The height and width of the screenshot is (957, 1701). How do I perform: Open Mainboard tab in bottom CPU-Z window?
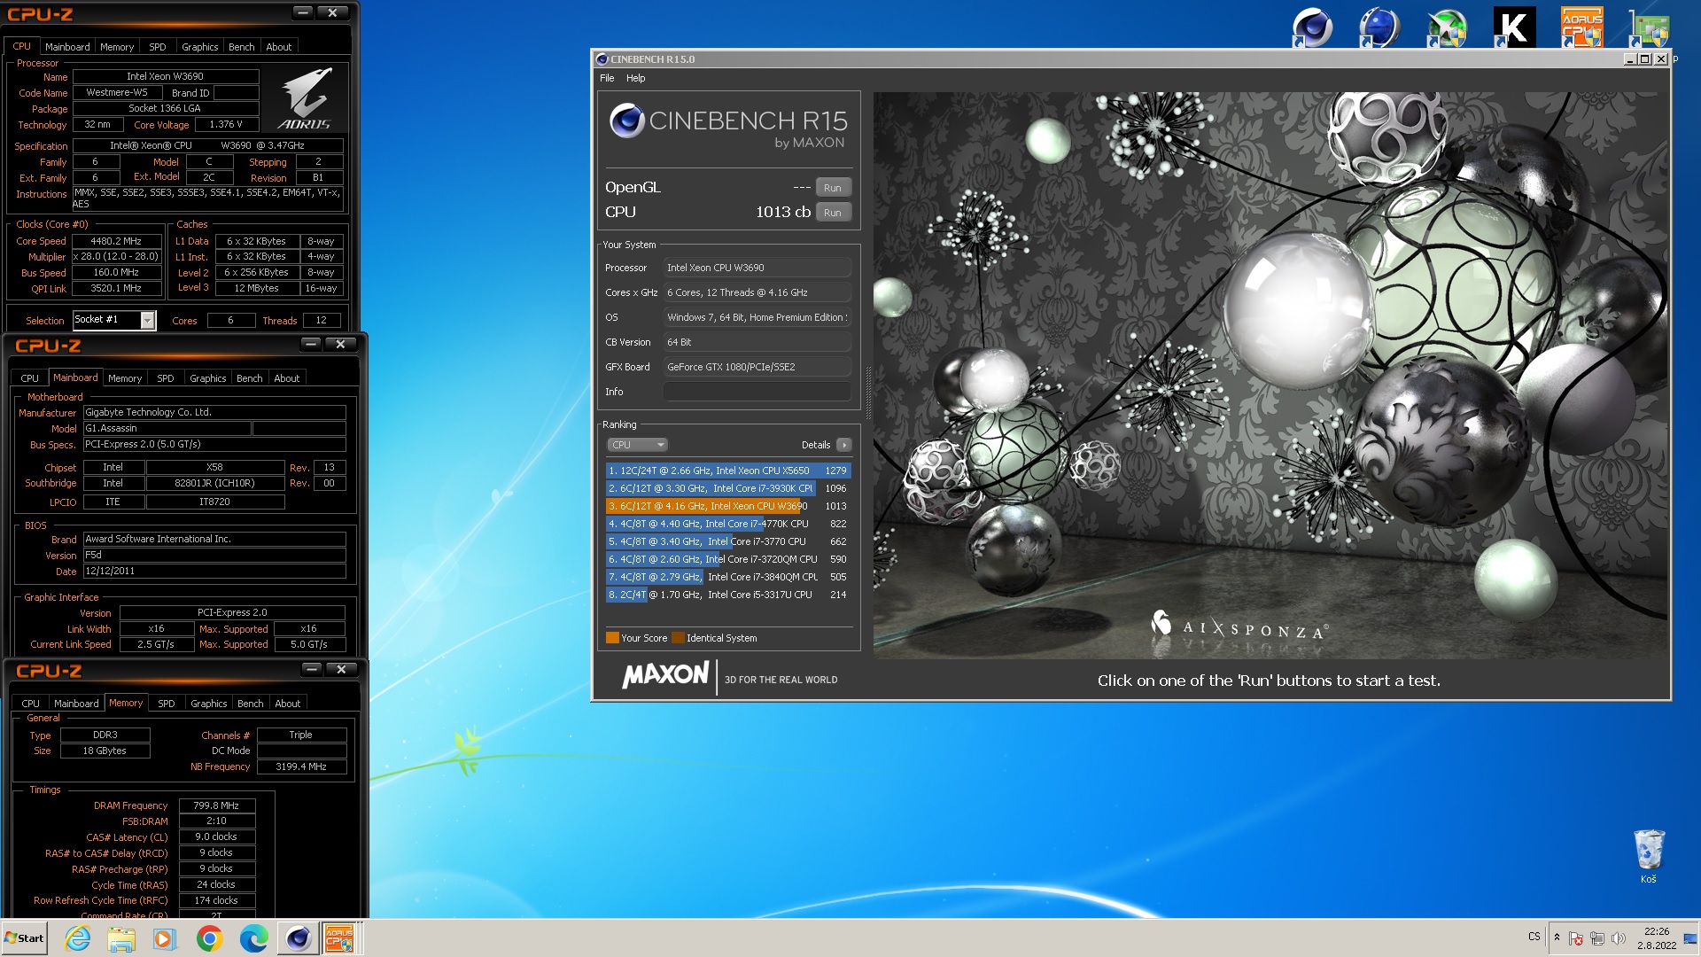coord(76,704)
